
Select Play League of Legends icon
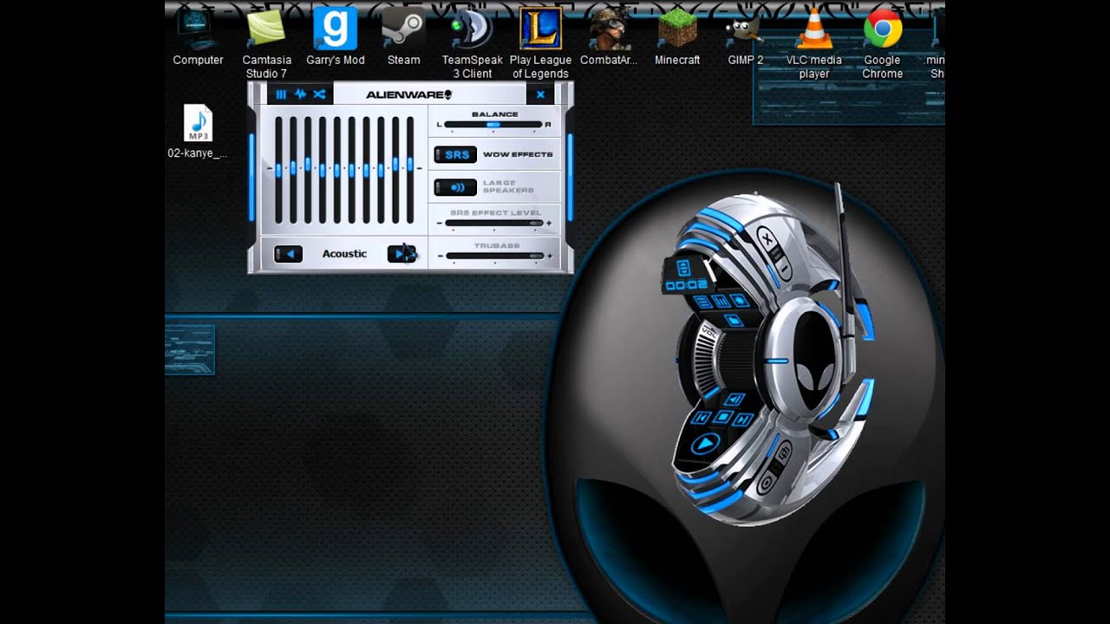tap(540, 42)
